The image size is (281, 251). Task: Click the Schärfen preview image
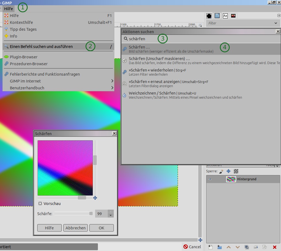65,168
